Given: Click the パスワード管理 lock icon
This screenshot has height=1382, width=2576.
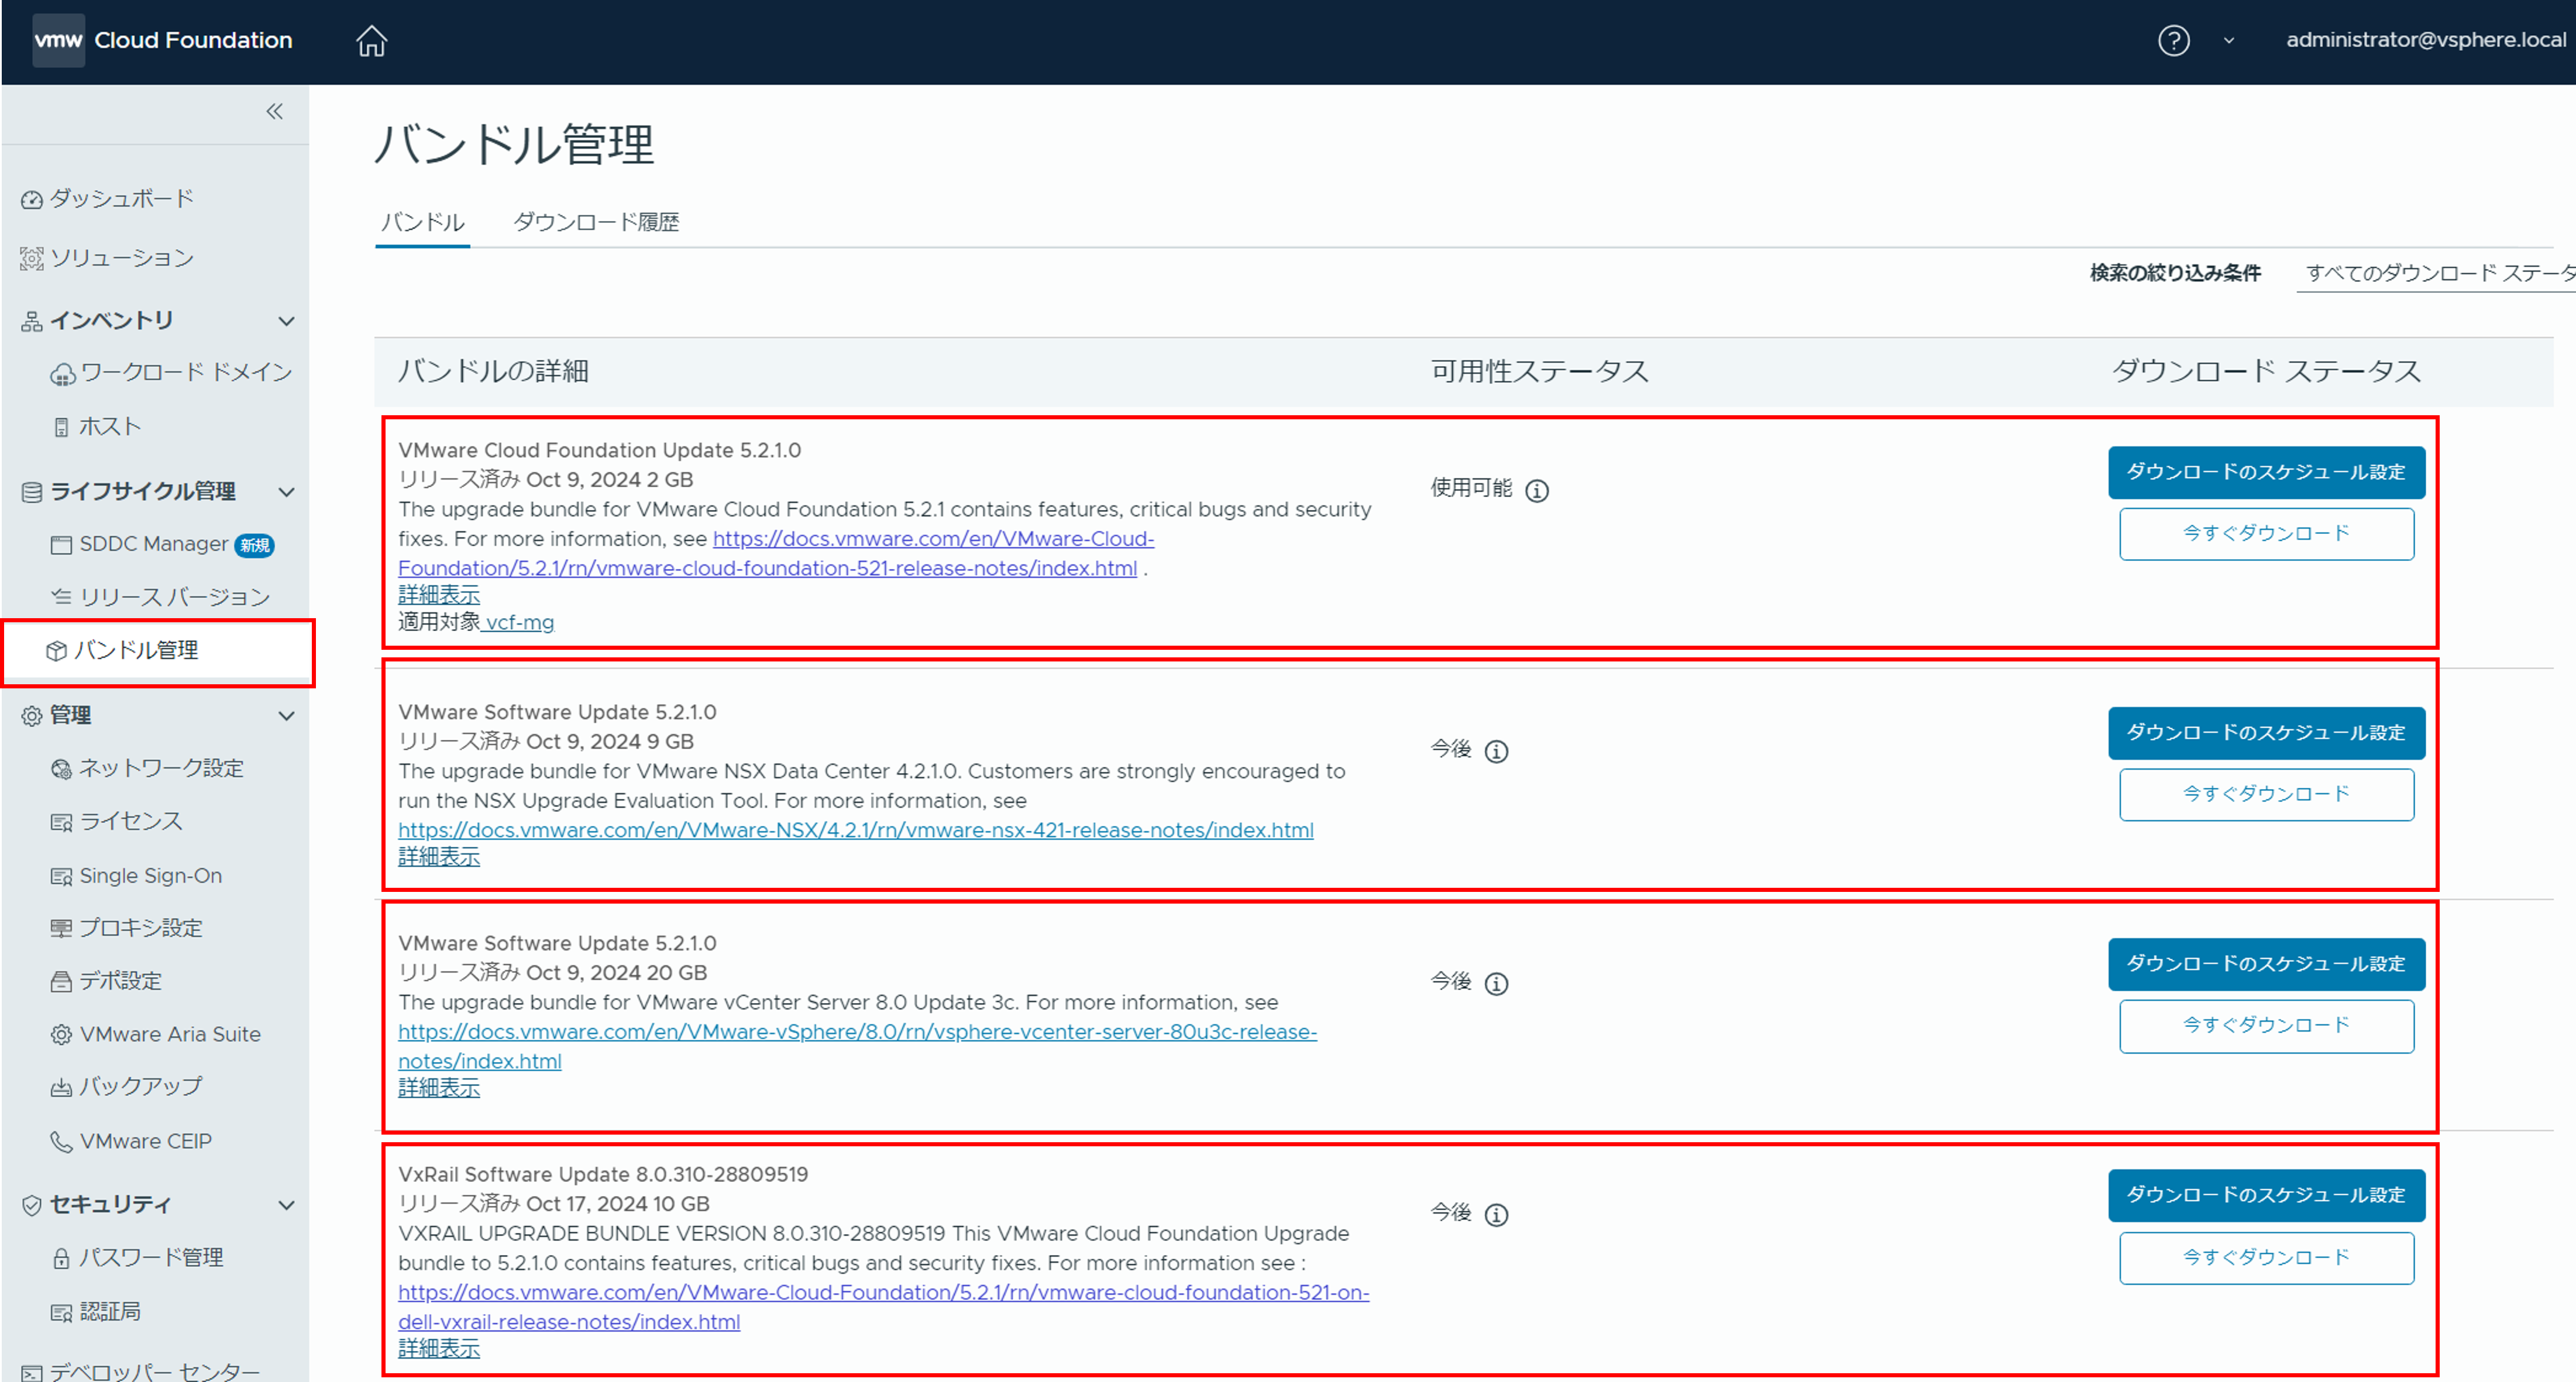Looking at the screenshot, I should pos(61,1259).
